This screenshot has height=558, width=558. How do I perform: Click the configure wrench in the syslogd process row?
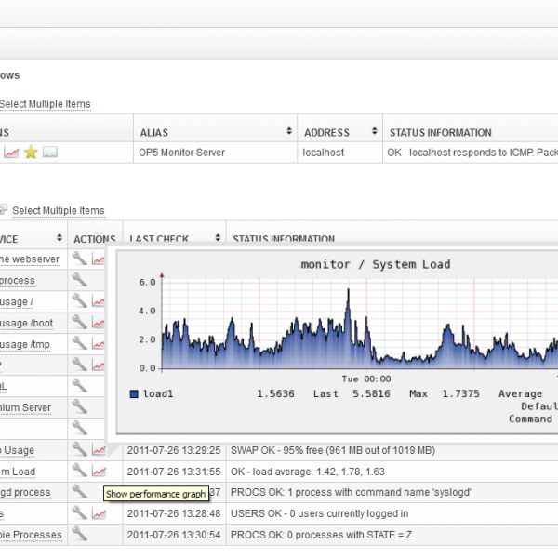click(79, 492)
